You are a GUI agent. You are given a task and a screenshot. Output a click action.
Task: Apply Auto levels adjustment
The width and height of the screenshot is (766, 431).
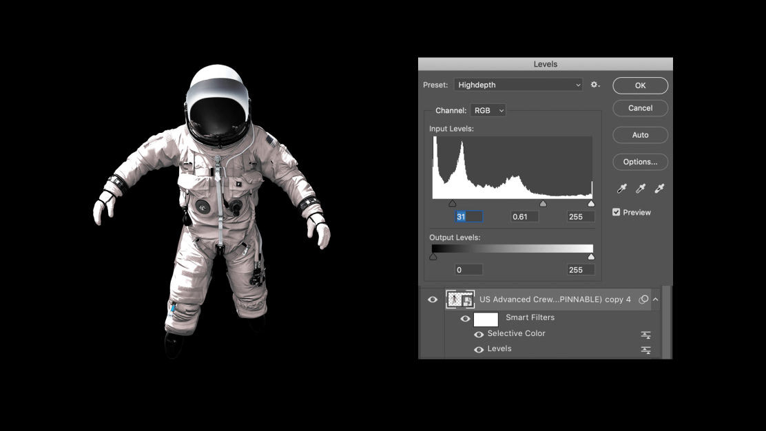point(641,135)
